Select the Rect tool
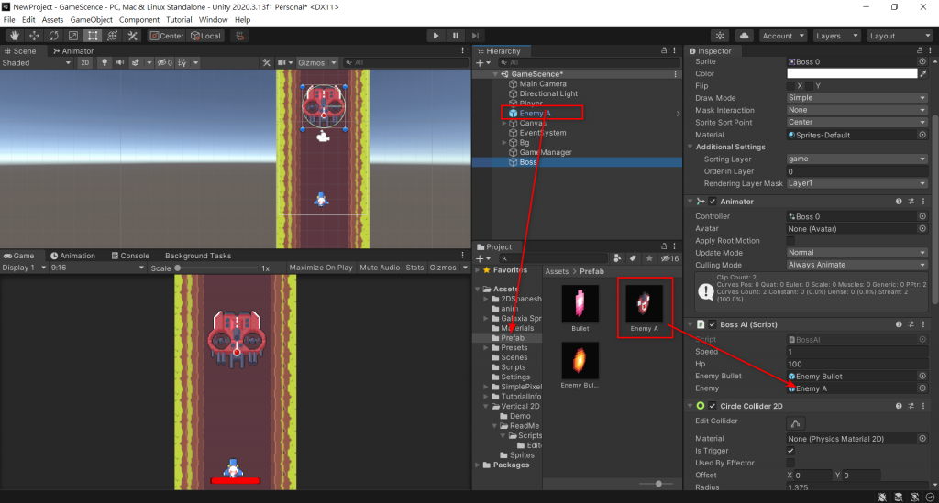Screen dimensions: 939x503 [x=93, y=36]
